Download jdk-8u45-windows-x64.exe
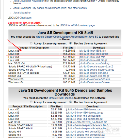 click(94, 82)
